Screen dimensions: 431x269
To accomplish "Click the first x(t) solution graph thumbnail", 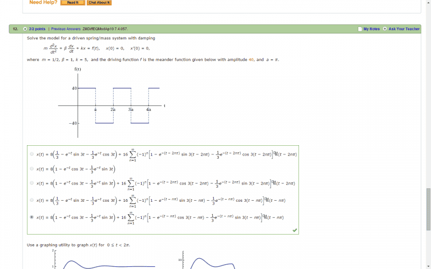I will 103,259.
